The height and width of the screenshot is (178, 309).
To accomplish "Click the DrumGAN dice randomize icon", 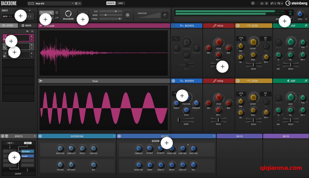I will [x=127, y=15].
